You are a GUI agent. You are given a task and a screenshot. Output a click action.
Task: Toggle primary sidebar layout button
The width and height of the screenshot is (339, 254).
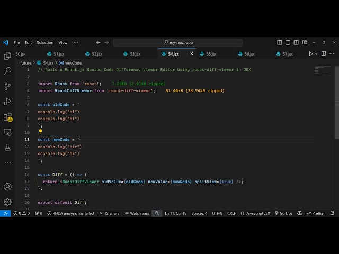(280, 42)
